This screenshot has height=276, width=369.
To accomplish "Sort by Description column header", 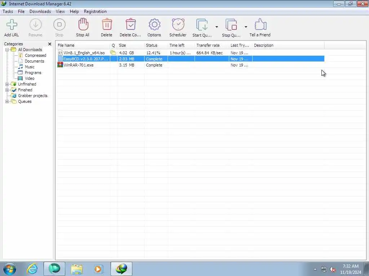I will [288, 45].
